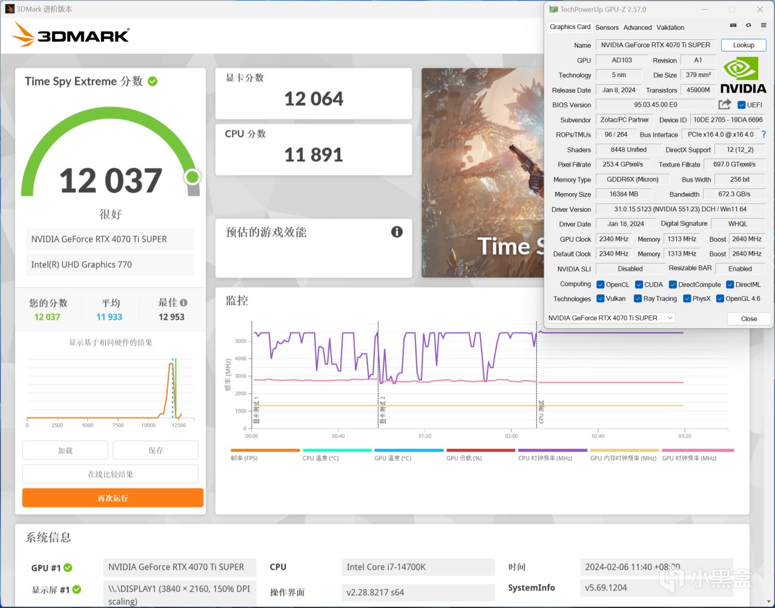Screen dimensions: 775x608
Task: Click the 3DMark title bar app icon
Action: click(x=9, y=9)
